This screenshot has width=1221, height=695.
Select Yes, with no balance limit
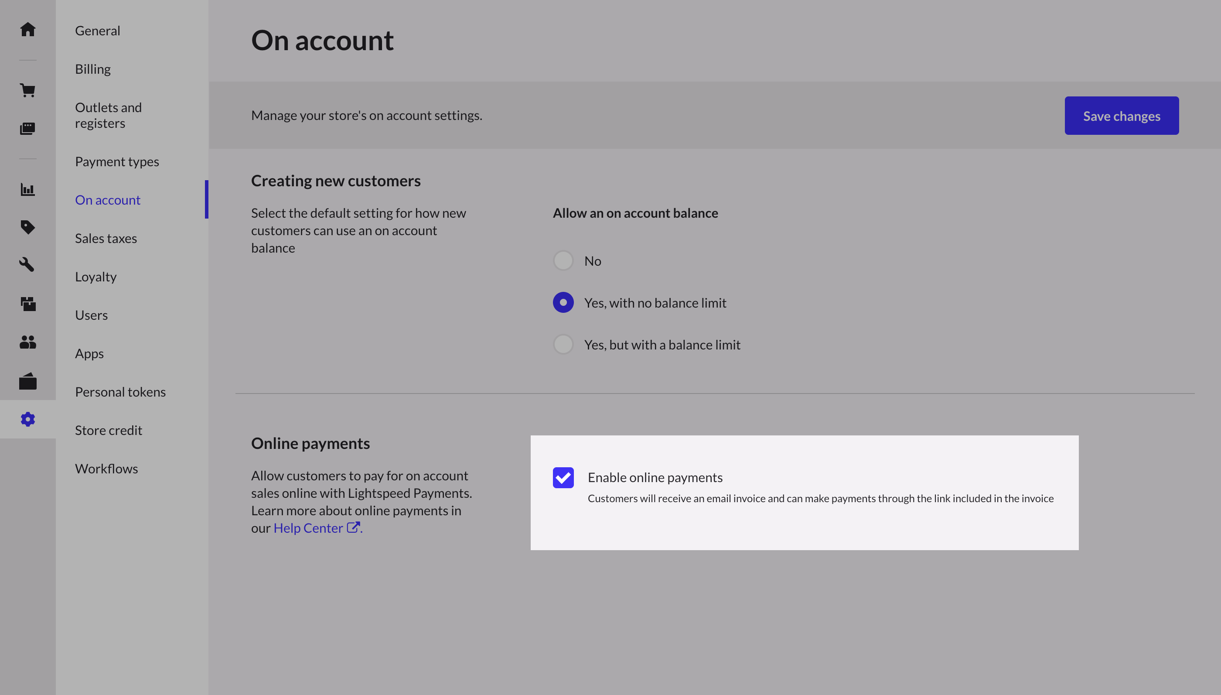(x=563, y=303)
